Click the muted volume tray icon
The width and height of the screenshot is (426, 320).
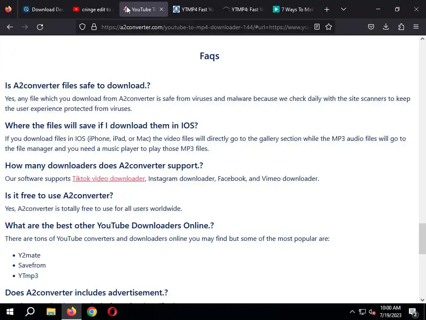click(x=372, y=312)
